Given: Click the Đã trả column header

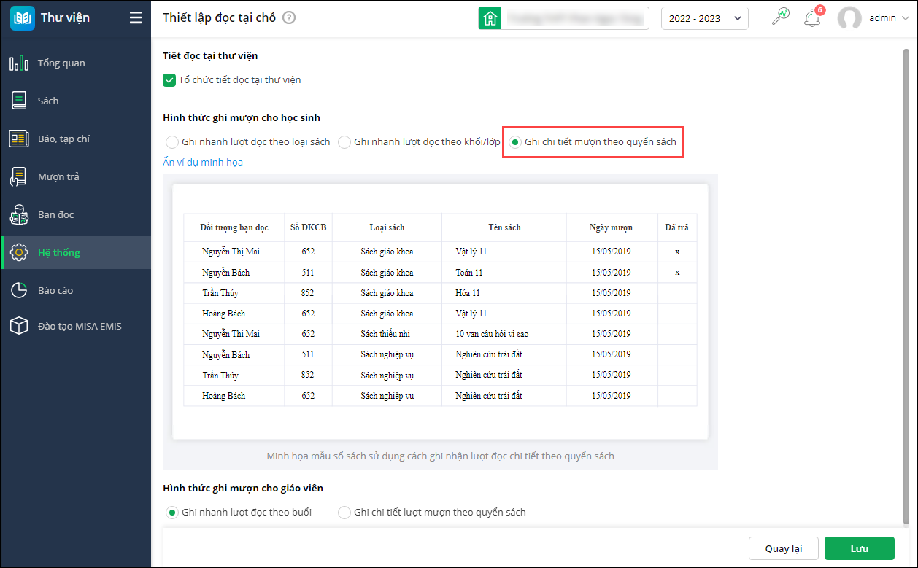Looking at the screenshot, I should click(676, 227).
